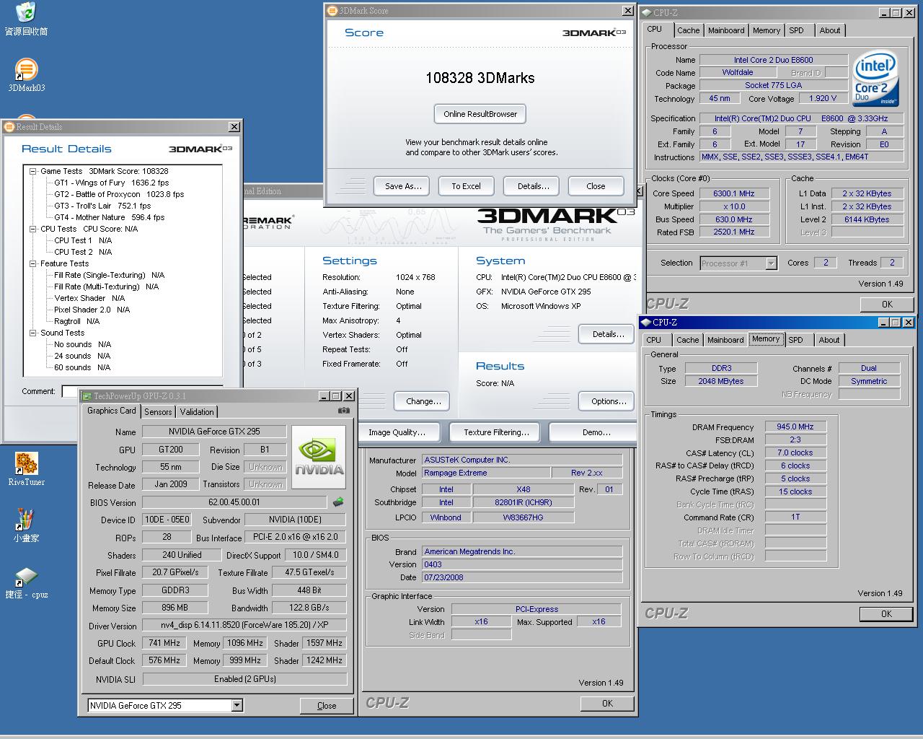Open the Processor #1 selection dropdown

[771, 263]
